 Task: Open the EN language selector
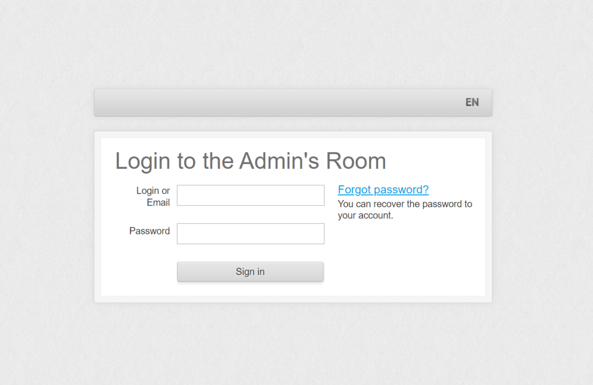472,102
